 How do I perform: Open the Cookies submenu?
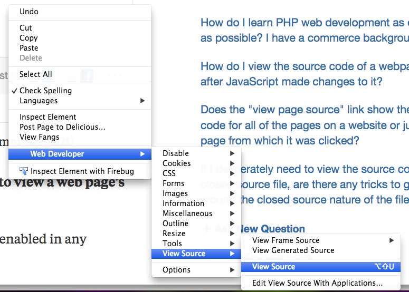click(196, 163)
